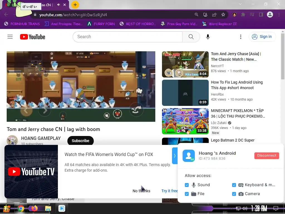The image size is (285, 214).
Task: Focus the YouTube Search input field
Action: (128, 37)
